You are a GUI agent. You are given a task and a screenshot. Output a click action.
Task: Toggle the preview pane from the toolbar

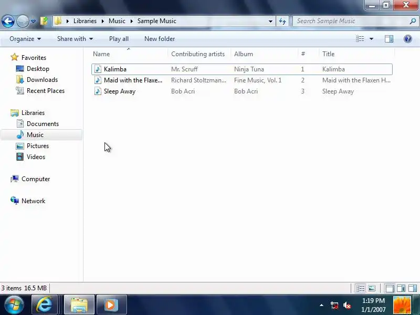[389, 39]
